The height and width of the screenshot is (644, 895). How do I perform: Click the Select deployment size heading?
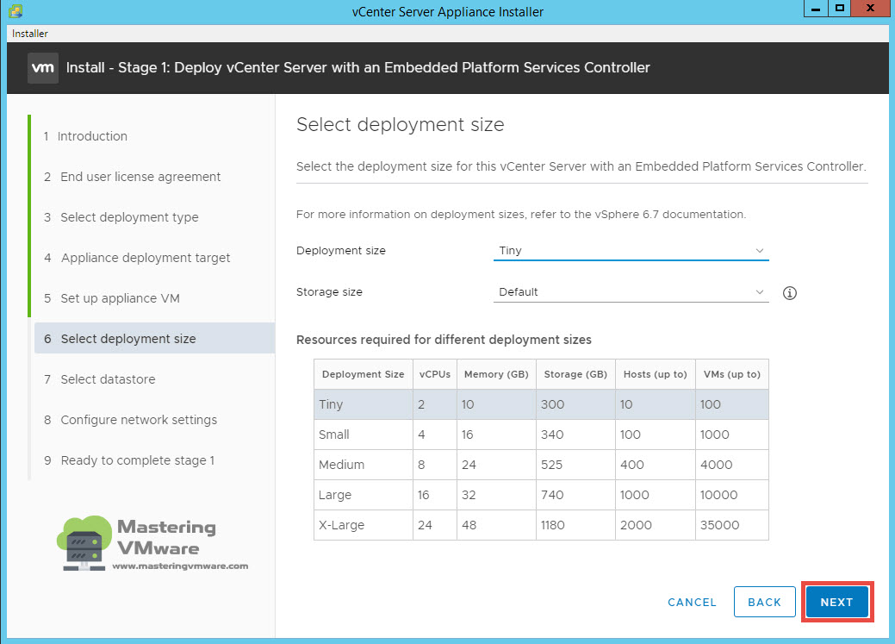[x=401, y=124]
